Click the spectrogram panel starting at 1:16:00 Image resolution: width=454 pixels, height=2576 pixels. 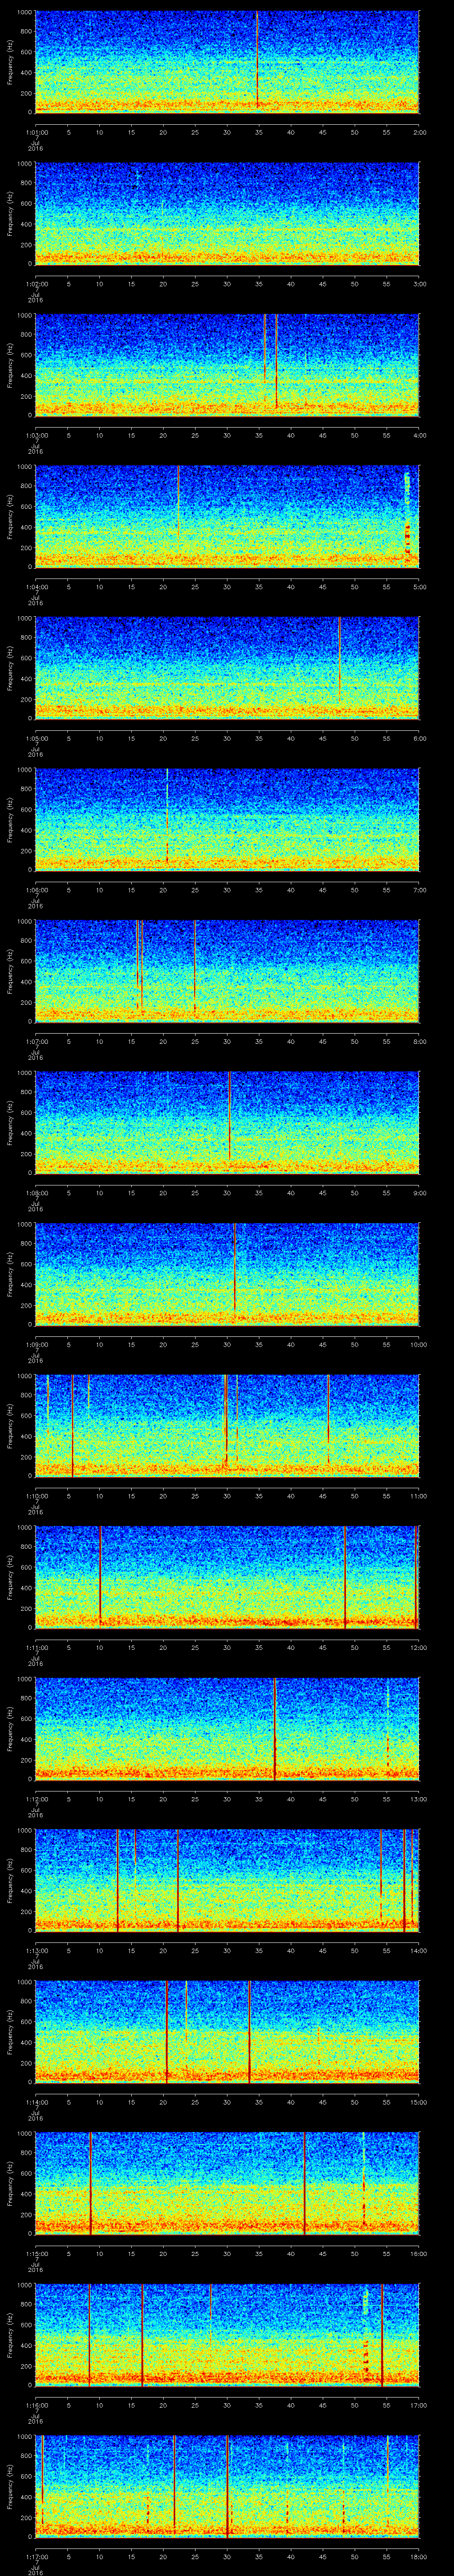[x=227, y=2335]
